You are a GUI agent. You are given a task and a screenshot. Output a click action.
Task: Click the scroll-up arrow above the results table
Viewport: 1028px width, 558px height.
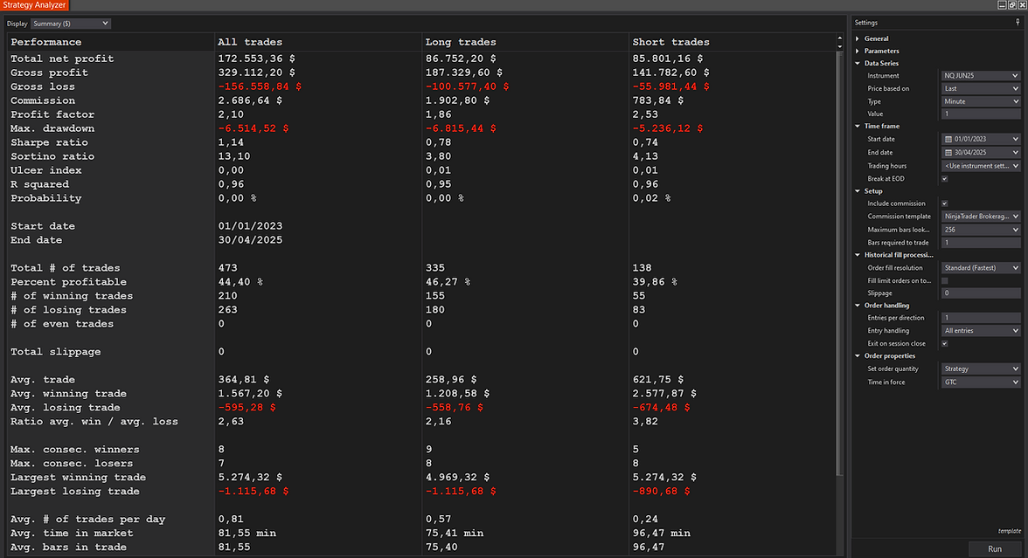(x=840, y=38)
